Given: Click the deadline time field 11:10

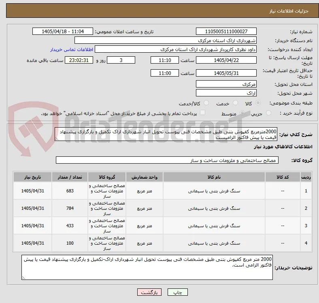Looking at the screenshot, I should pyautogui.click(x=165, y=60).
